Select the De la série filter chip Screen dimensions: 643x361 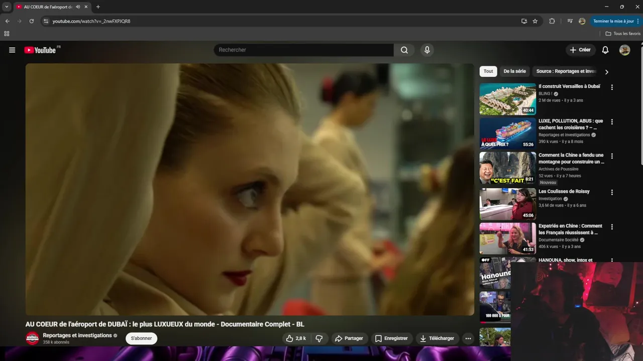[x=515, y=71]
